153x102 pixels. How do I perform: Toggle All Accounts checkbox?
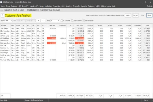[62, 21]
